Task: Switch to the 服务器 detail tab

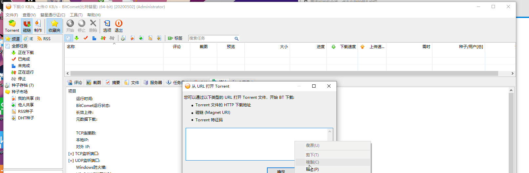Action: coord(153,82)
